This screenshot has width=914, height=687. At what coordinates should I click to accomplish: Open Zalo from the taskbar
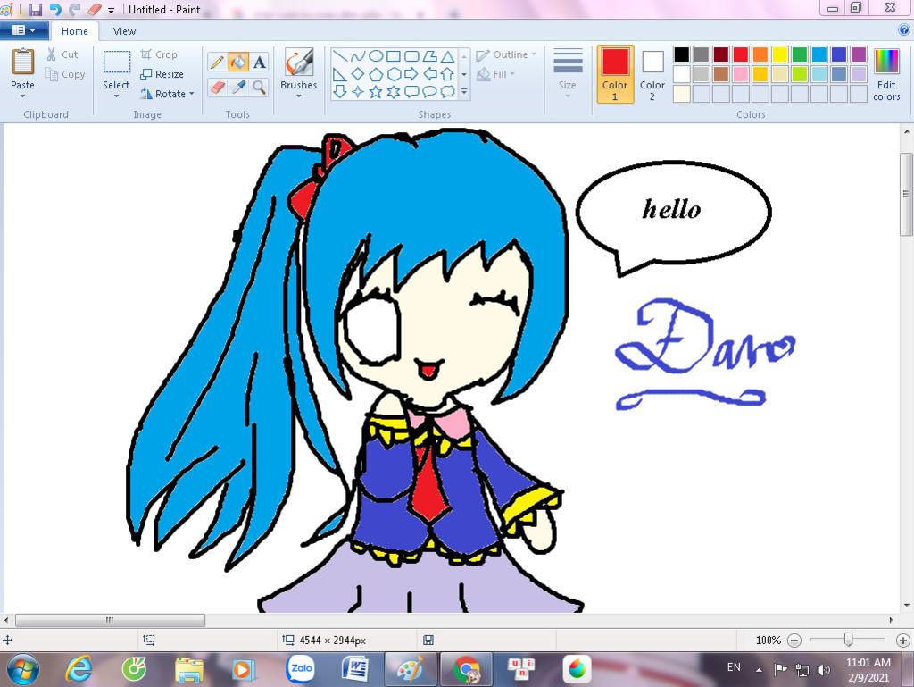[x=301, y=669]
